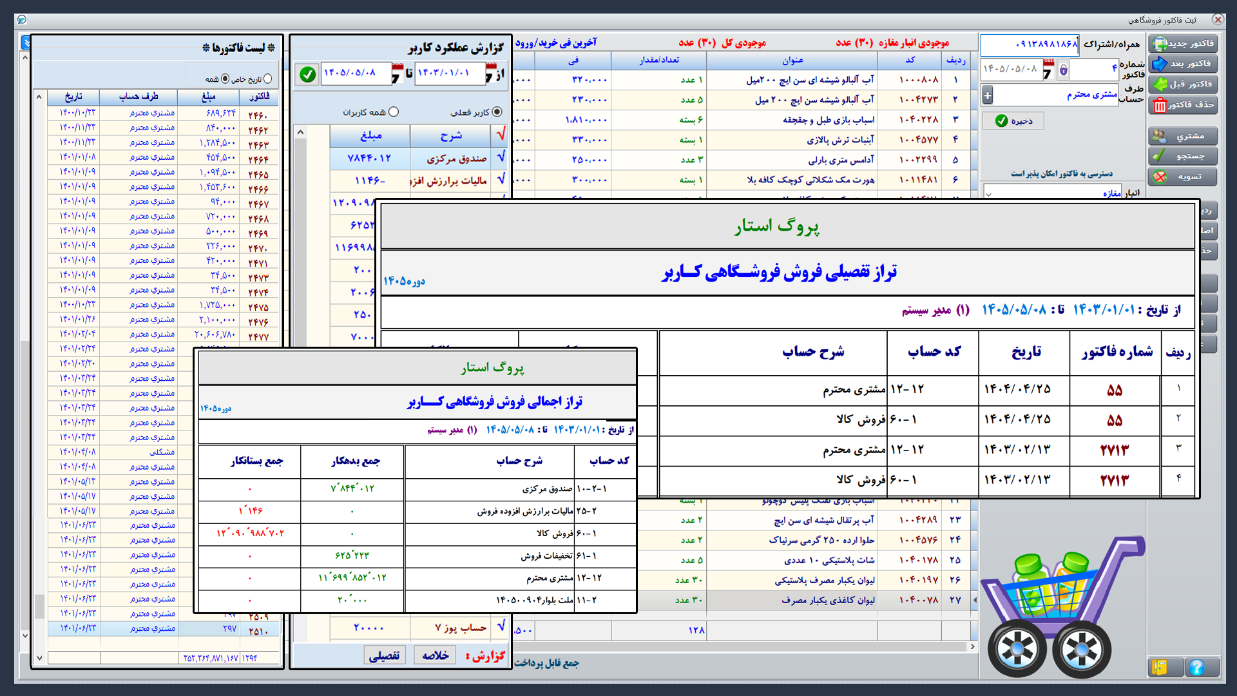Click invoice number 2713 in detailed report row ۳

[x=1114, y=450]
